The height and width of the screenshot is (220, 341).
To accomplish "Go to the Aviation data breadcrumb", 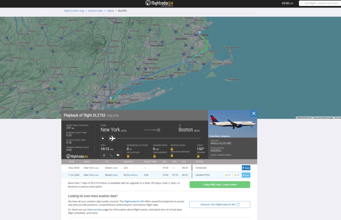I will 95,11.
